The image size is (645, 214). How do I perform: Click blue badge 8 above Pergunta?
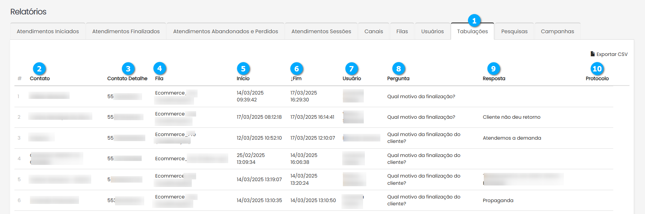tap(398, 69)
